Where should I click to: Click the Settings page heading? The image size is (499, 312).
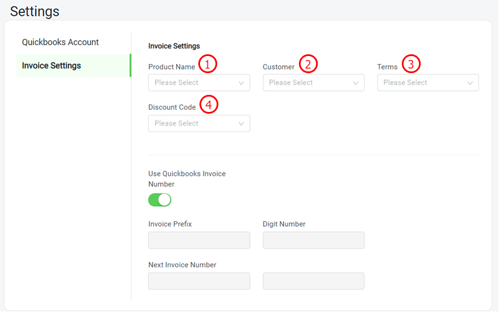(x=35, y=11)
